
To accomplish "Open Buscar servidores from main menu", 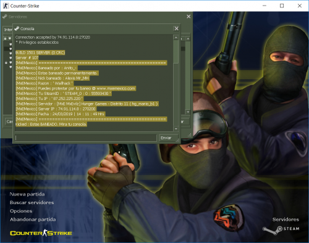I will (32, 202).
